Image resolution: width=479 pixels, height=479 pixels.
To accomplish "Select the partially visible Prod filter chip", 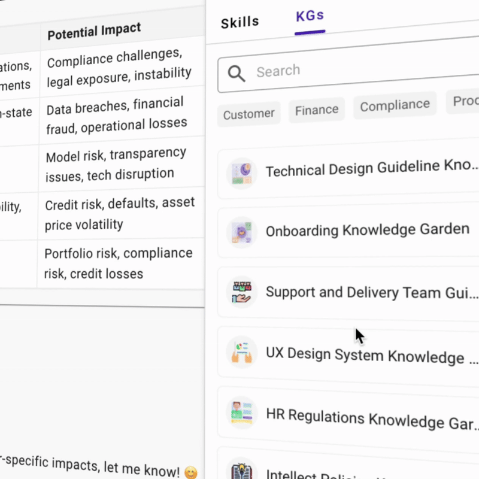I will click(x=464, y=102).
